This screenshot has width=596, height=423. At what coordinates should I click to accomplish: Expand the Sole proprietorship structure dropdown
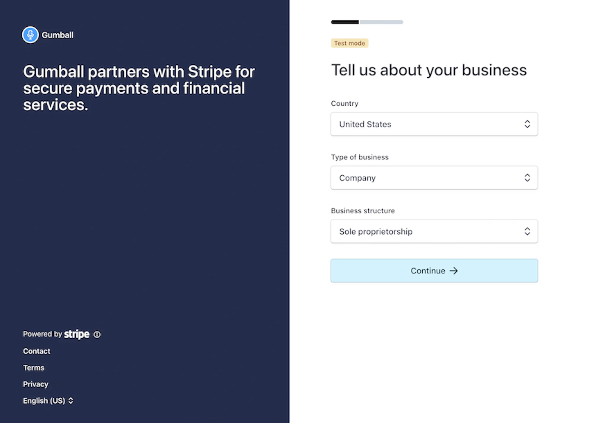click(x=434, y=231)
